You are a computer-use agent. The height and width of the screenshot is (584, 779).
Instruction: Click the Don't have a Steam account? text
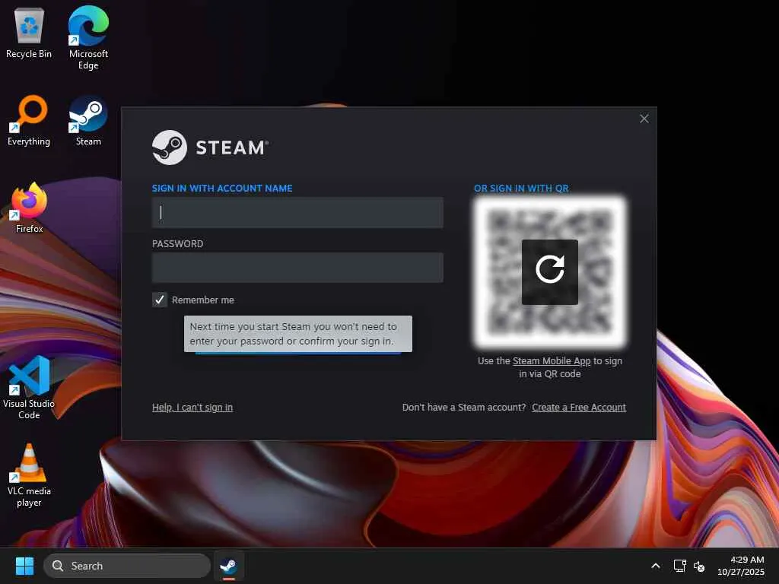tap(463, 408)
